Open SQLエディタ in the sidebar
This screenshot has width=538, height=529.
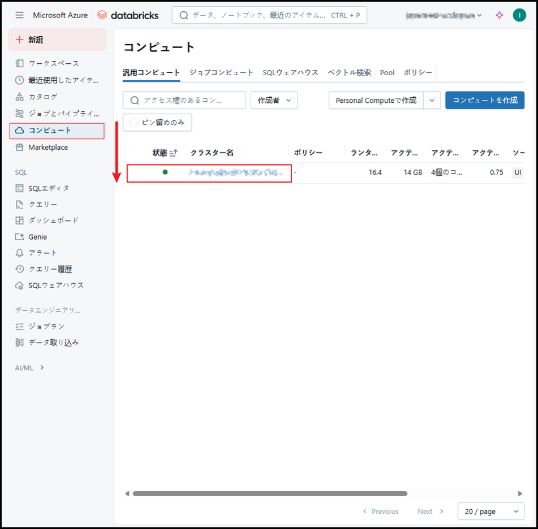point(49,188)
